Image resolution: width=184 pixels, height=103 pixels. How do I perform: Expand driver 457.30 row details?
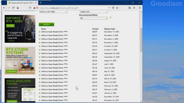pos(40,43)
